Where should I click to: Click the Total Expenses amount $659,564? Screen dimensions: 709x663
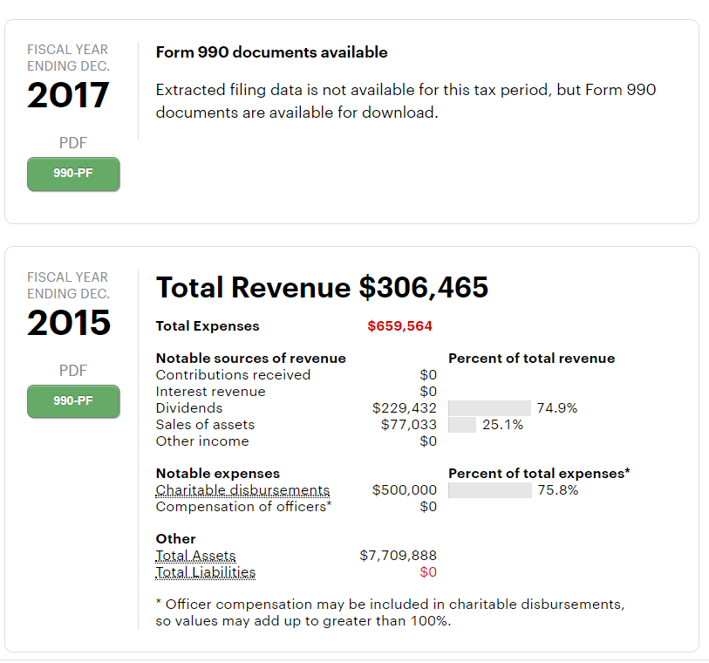tap(399, 326)
